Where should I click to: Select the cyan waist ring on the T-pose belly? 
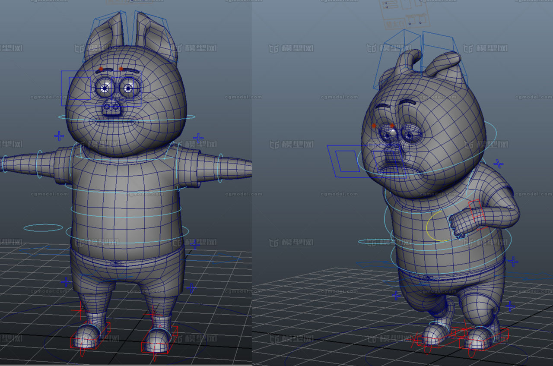coord(127,233)
